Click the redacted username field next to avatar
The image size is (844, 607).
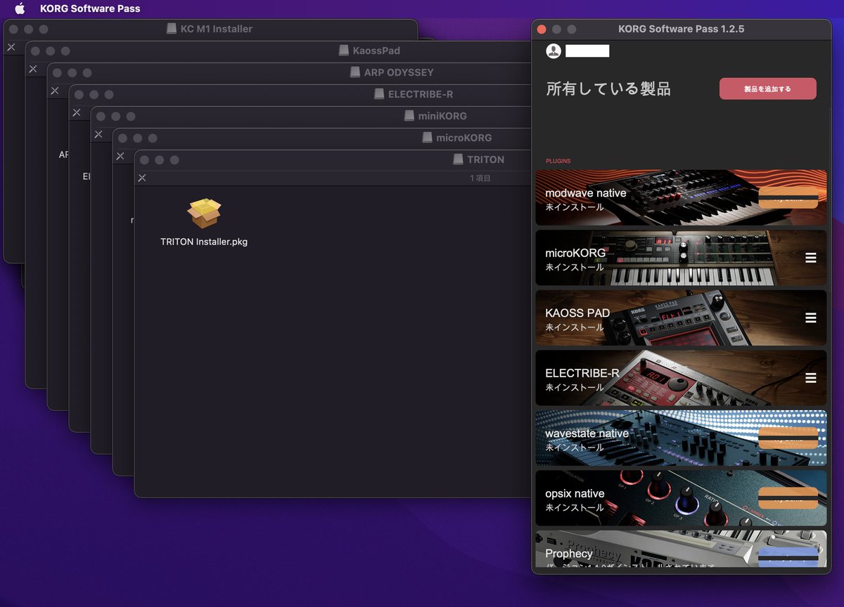click(x=587, y=51)
